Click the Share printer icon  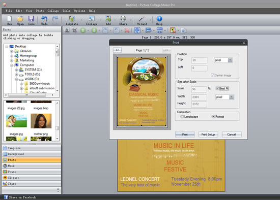(123, 19)
